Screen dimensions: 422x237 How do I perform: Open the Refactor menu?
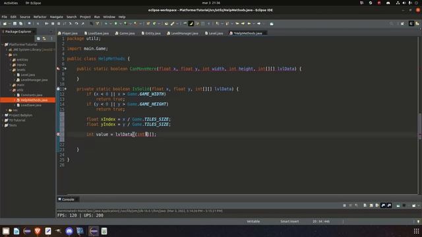(x=40, y=16)
